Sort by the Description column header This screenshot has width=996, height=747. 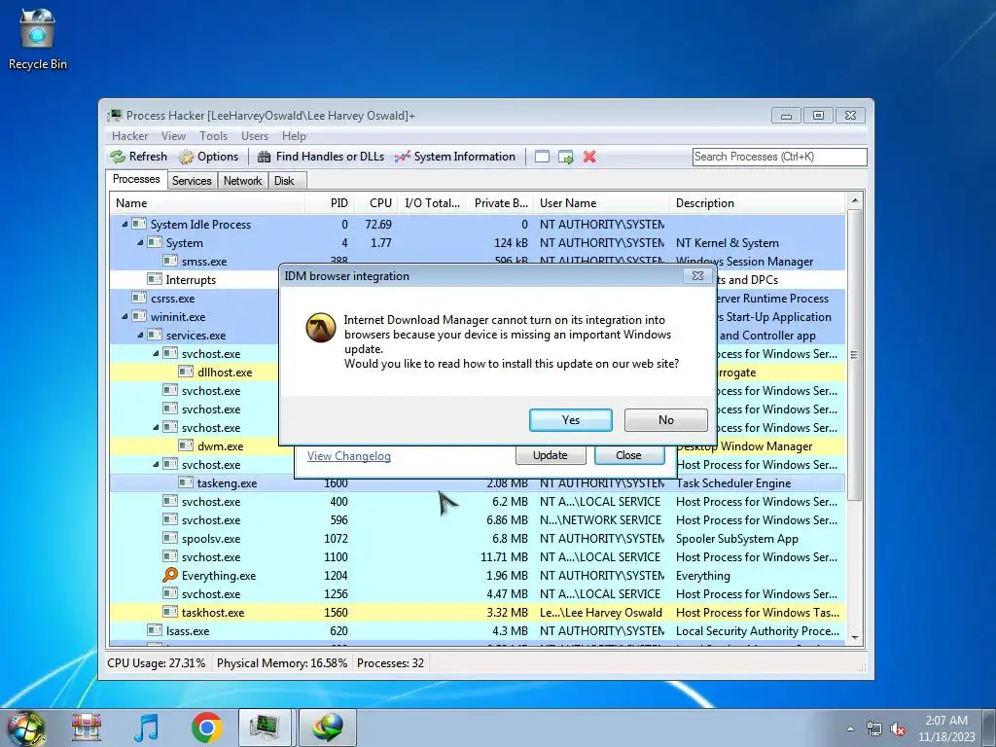pyautogui.click(x=758, y=203)
